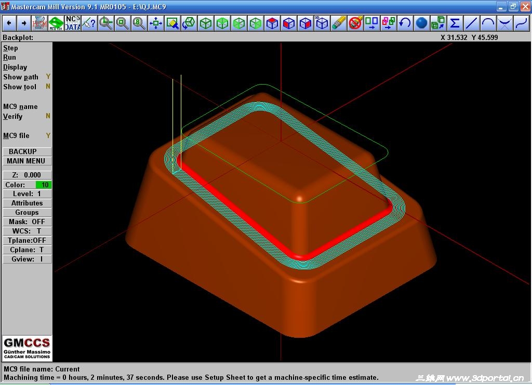532x385 pixels.
Task: Open Display in Backplot menu
Action: [x=15, y=67]
